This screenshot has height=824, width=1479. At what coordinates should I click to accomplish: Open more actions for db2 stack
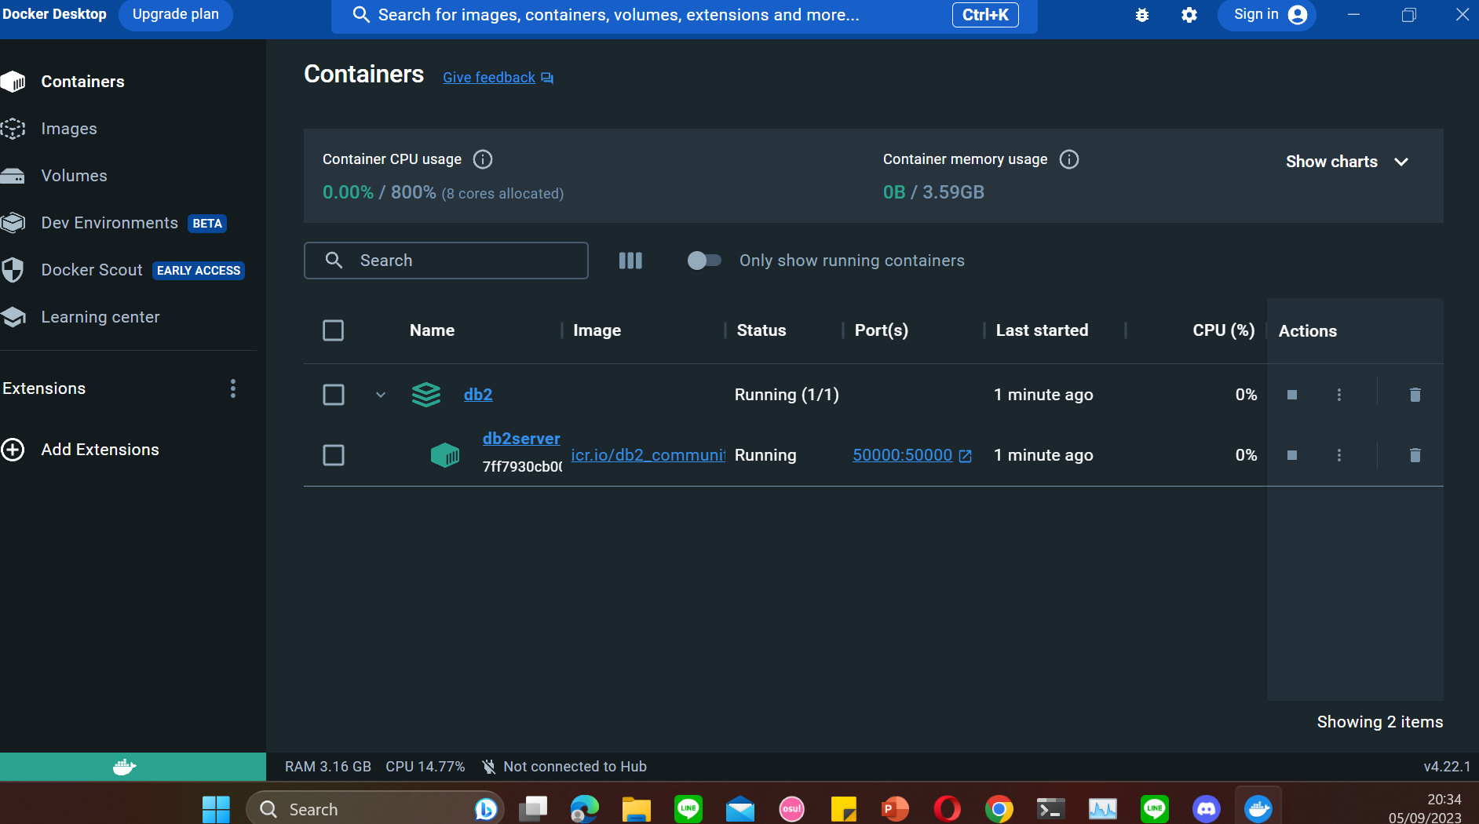pos(1339,395)
